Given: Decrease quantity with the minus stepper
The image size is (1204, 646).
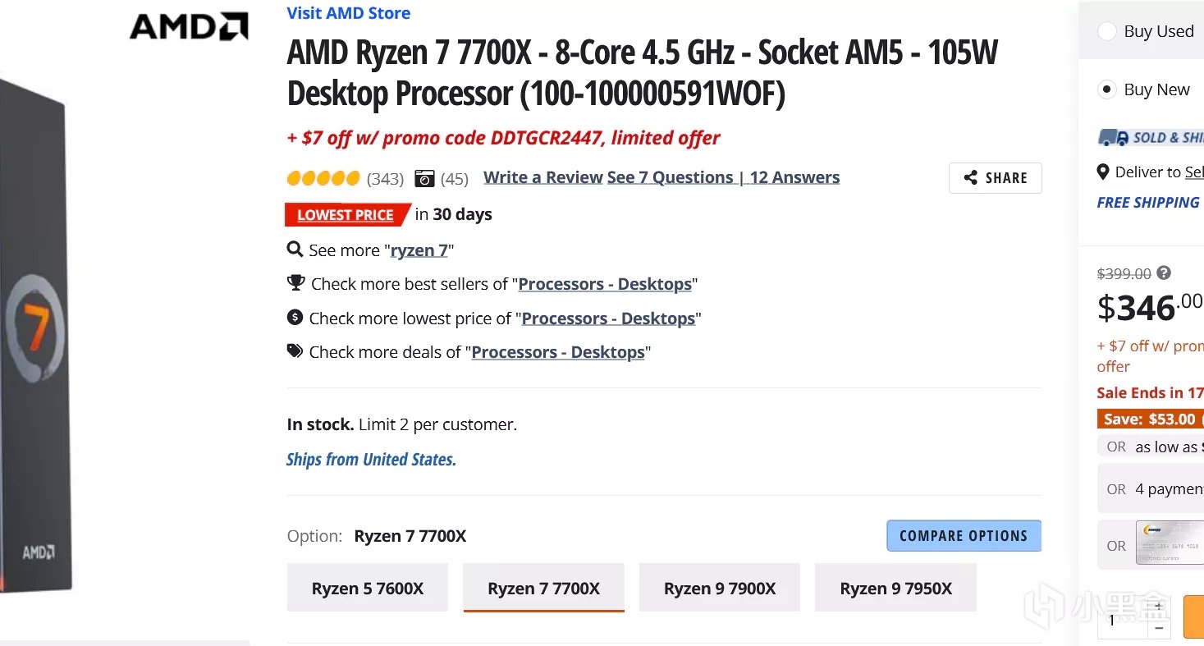Looking at the screenshot, I should (x=1158, y=628).
